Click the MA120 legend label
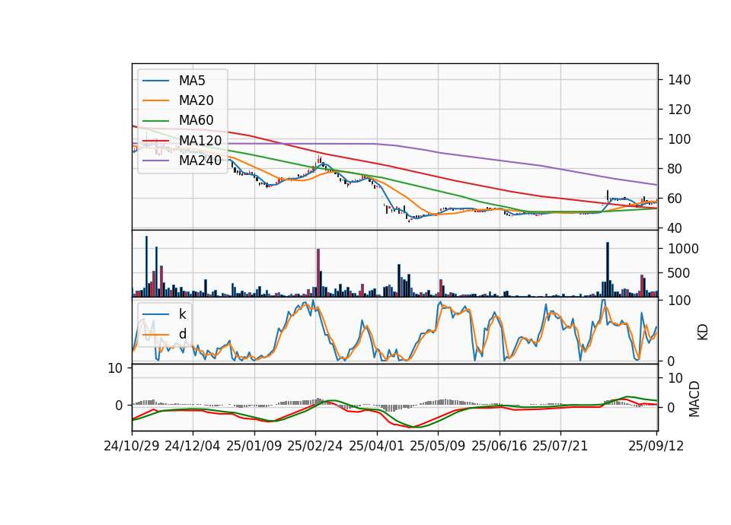 pos(200,140)
